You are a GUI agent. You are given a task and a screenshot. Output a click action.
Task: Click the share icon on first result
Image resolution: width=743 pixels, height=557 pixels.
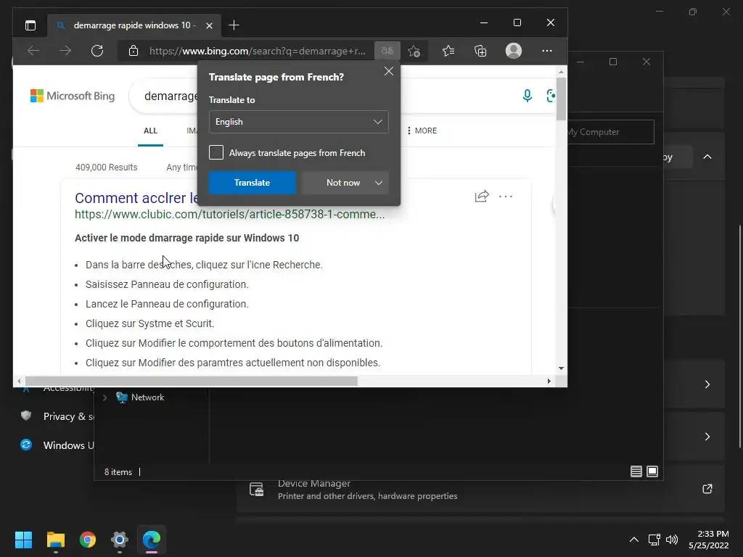tap(482, 196)
